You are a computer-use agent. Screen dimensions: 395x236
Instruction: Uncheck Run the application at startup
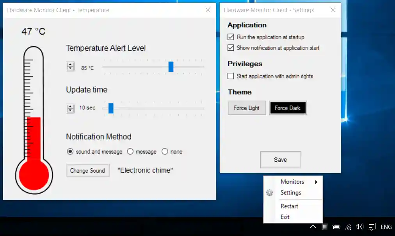pyautogui.click(x=230, y=37)
